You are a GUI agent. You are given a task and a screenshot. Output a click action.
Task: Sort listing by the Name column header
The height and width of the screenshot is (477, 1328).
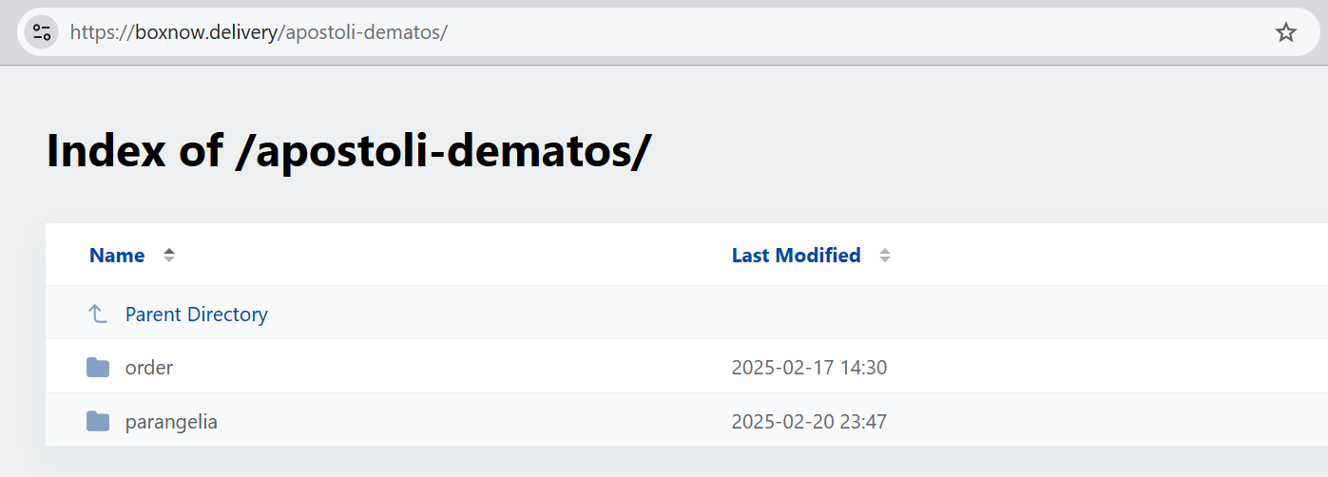(117, 255)
